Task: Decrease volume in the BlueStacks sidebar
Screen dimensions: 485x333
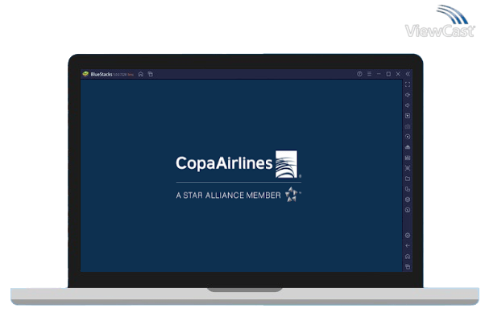Action: (x=408, y=105)
